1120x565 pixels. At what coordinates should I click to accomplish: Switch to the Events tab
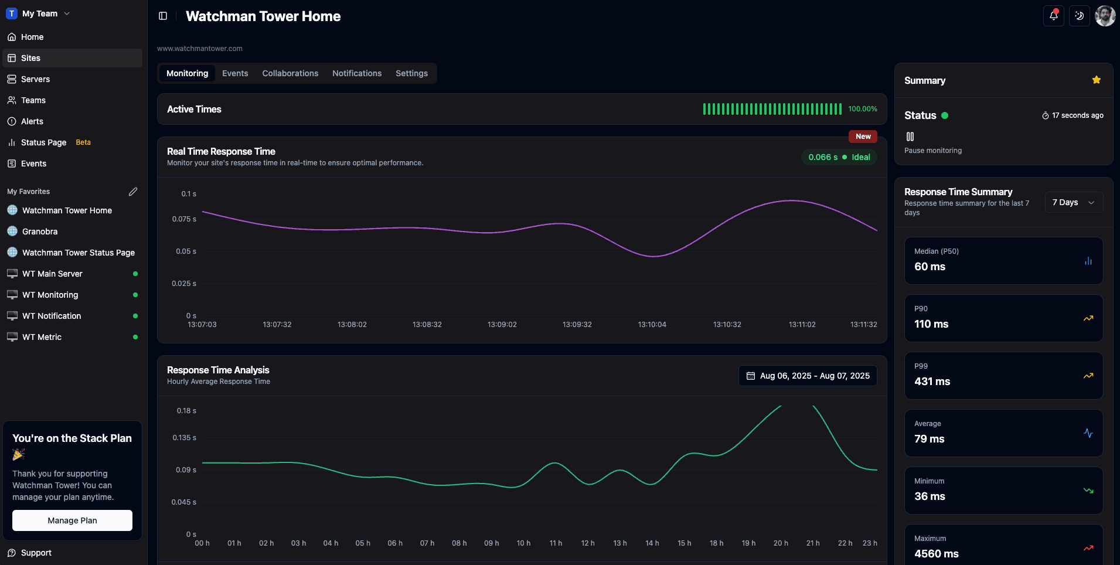[x=235, y=73]
